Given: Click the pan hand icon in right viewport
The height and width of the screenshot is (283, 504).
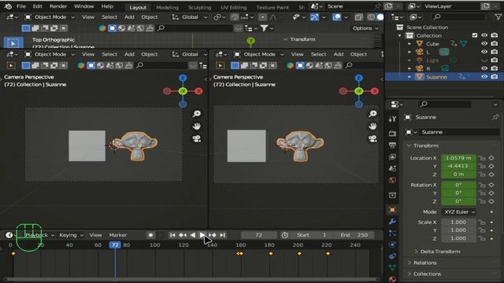Looking at the screenshot, I should 372,126.
